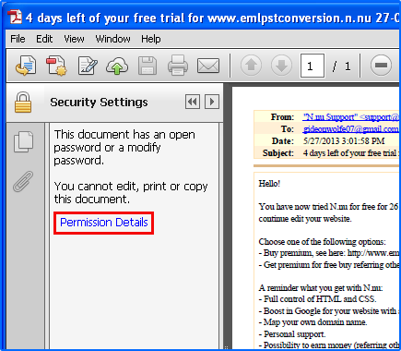The image size is (401, 351).
Task: Open the Help menu
Action: 151,39
